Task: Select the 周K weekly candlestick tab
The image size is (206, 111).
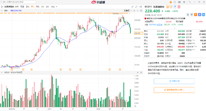Action: (x=33, y=7)
